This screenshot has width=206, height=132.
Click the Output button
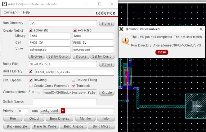(34, 118)
